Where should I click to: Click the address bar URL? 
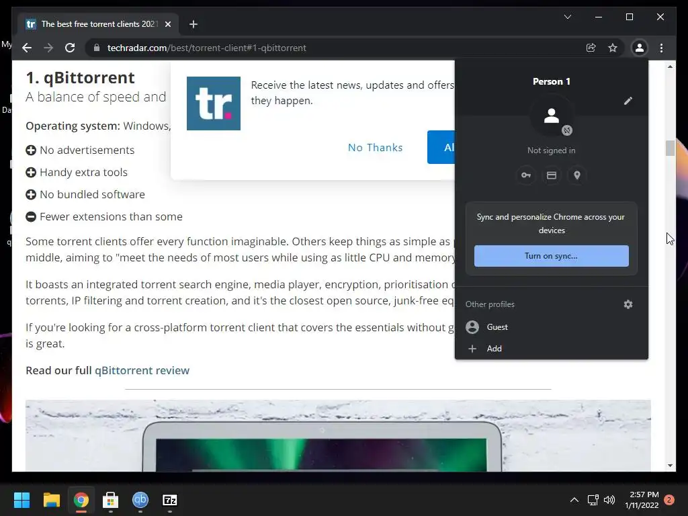(207, 48)
